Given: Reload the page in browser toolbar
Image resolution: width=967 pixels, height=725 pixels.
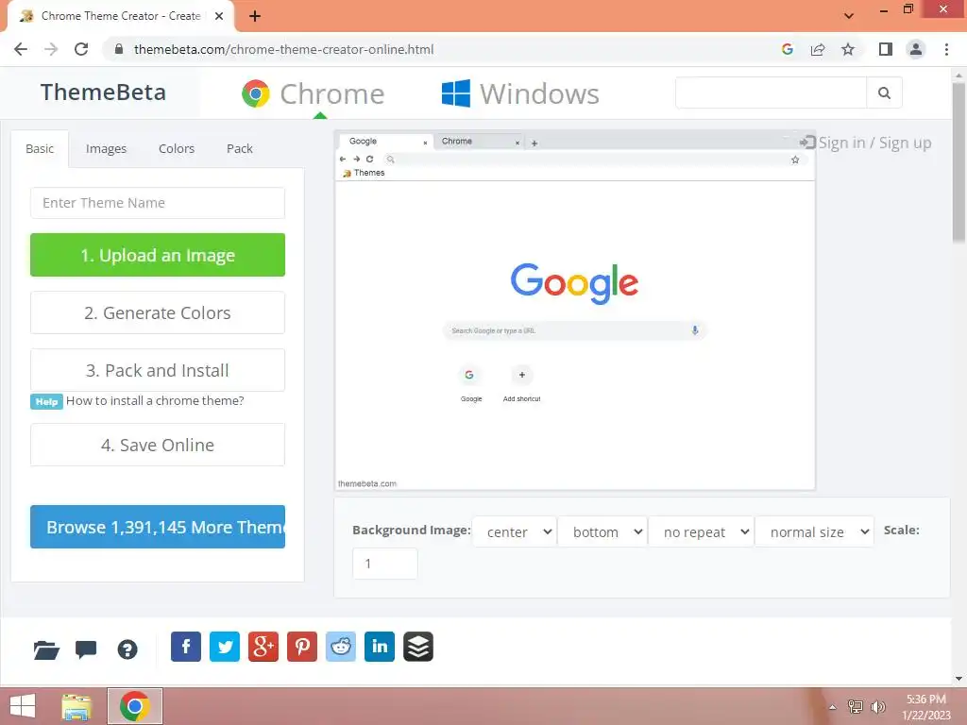Looking at the screenshot, I should (x=81, y=49).
